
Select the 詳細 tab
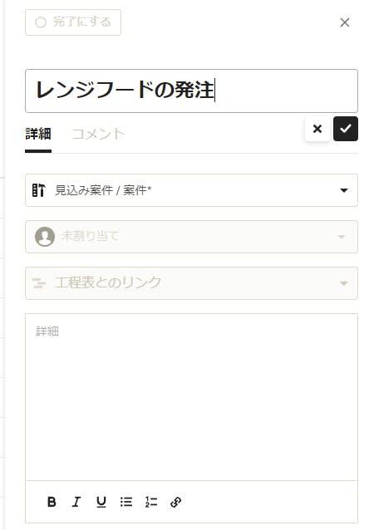38,135
